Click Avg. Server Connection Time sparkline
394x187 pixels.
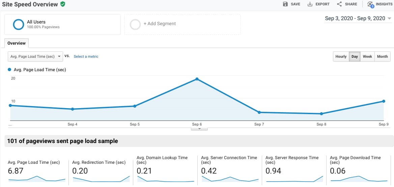tap(230, 179)
